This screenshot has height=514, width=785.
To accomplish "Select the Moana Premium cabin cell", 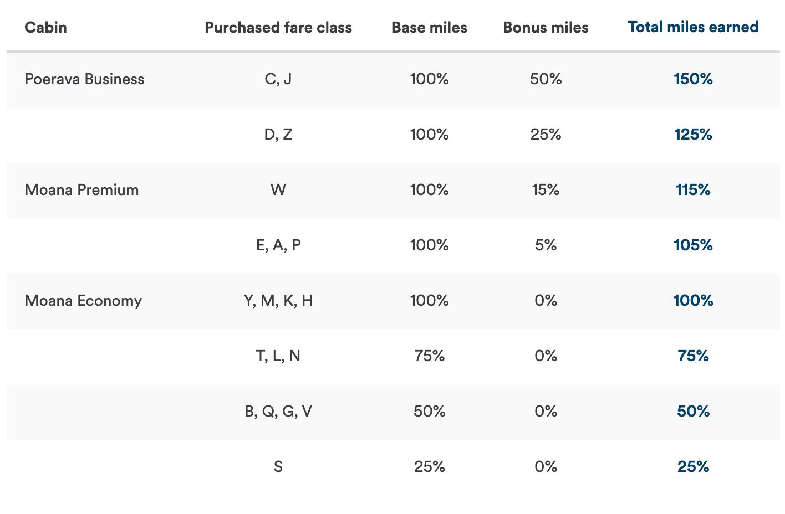I will (x=81, y=190).
